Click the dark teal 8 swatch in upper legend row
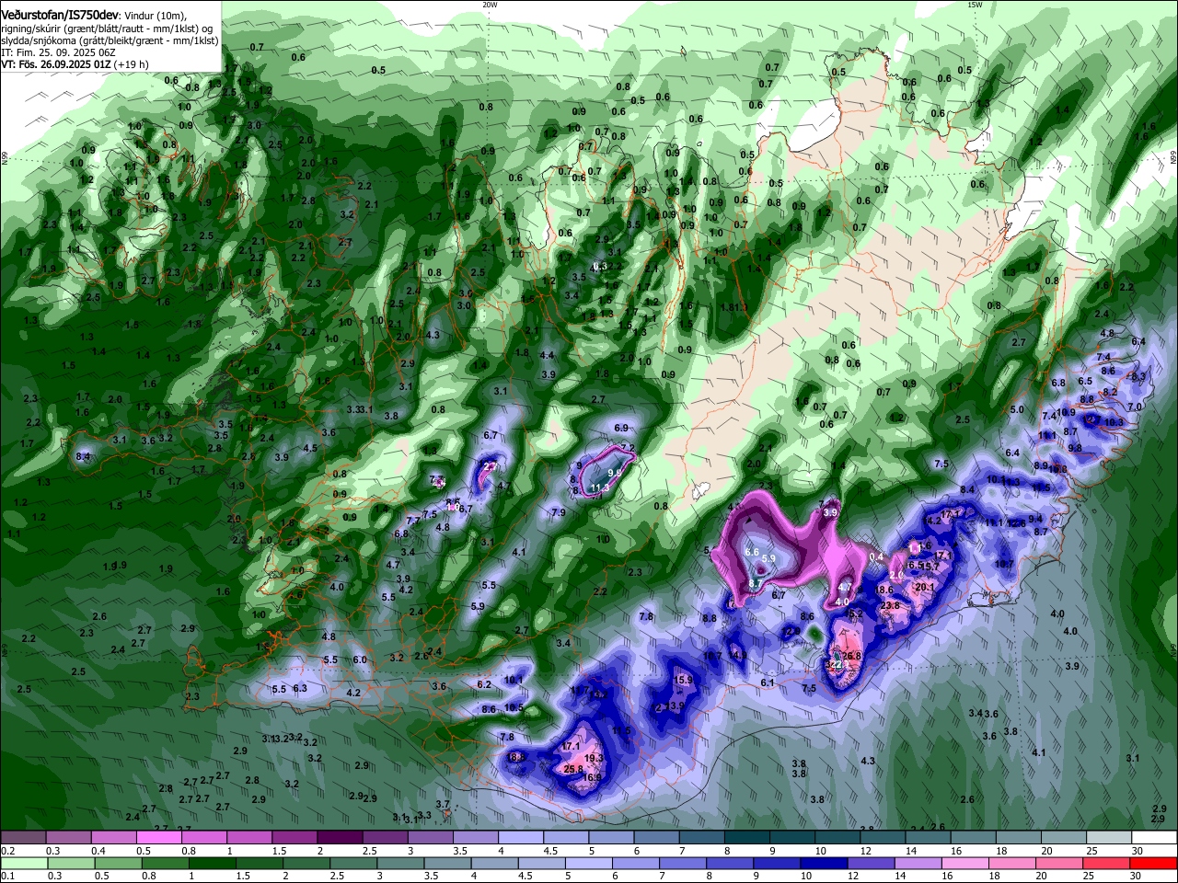Image resolution: width=1178 pixels, height=883 pixels. point(747,838)
